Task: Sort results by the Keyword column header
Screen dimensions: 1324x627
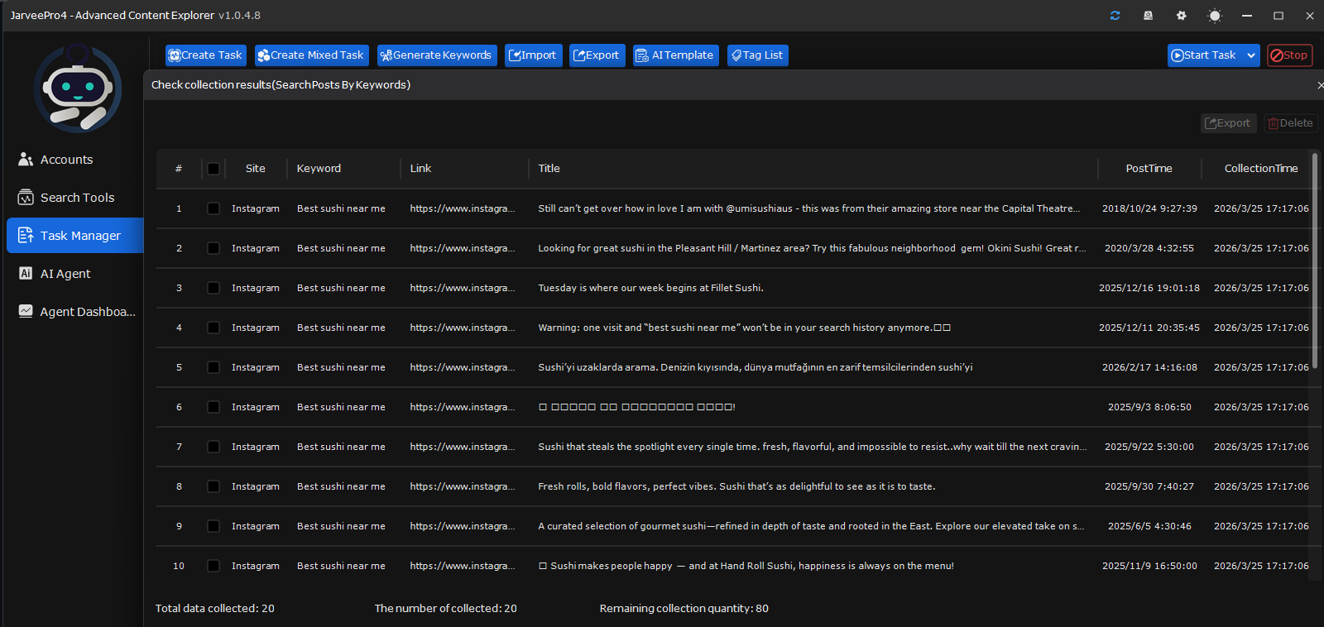Action: pos(319,169)
